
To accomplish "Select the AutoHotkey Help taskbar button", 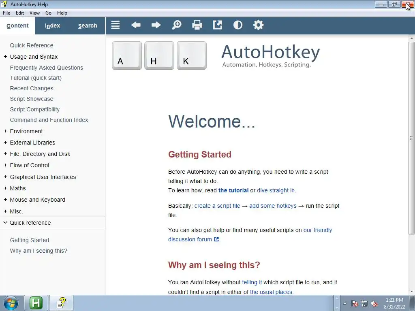I will point(62,303).
